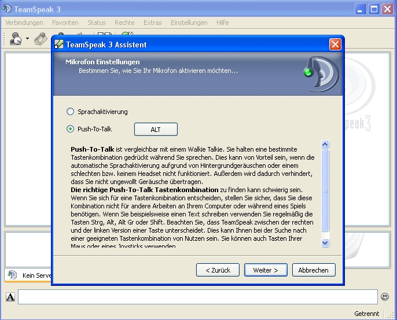Open the Status menu
The width and height of the screenshot is (397, 320).
pyautogui.click(x=96, y=23)
